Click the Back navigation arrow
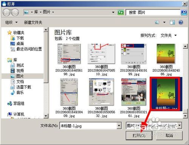 (x=6, y=12)
